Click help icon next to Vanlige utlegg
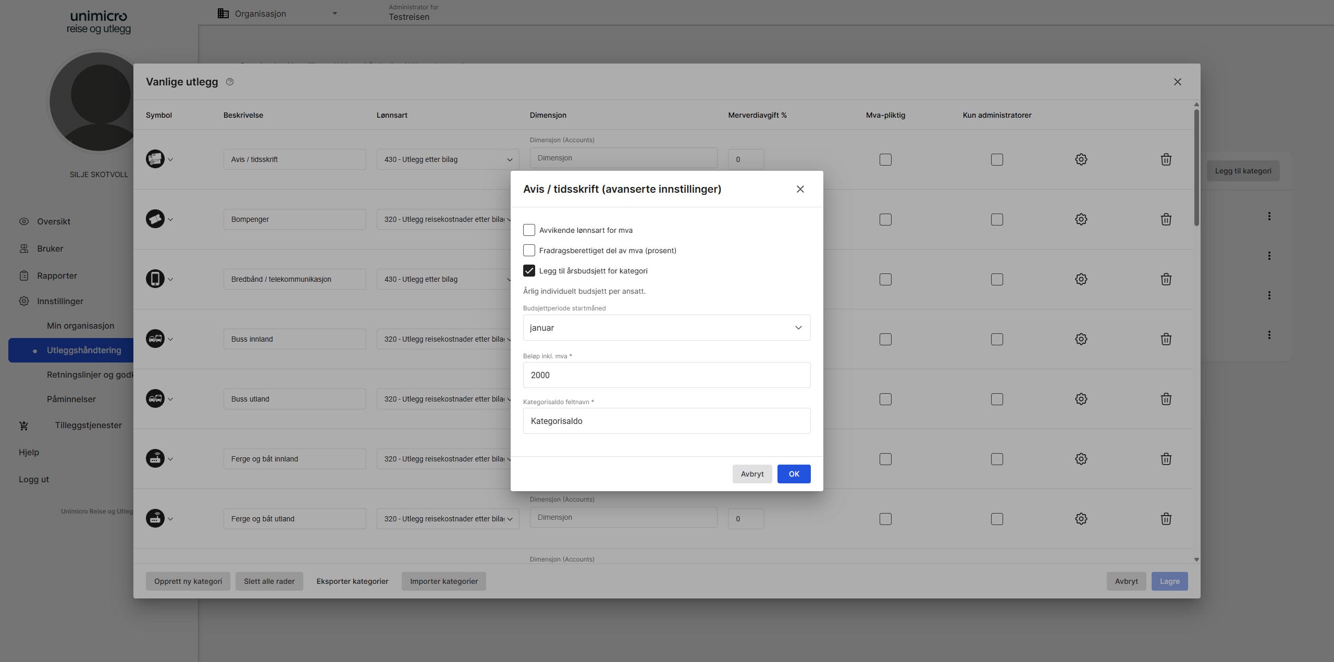This screenshot has width=1334, height=662. 230,82
